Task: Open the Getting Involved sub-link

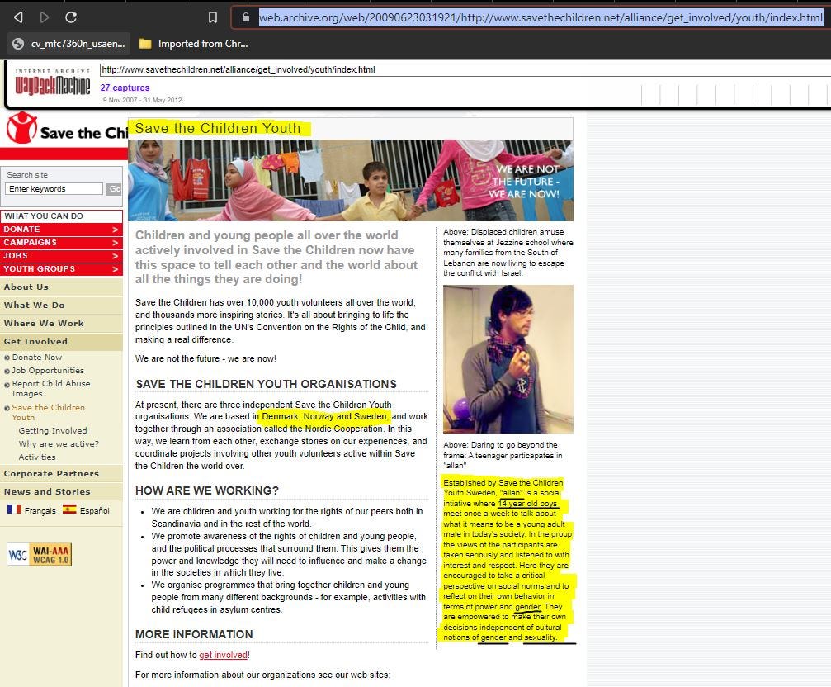Action: (x=53, y=431)
